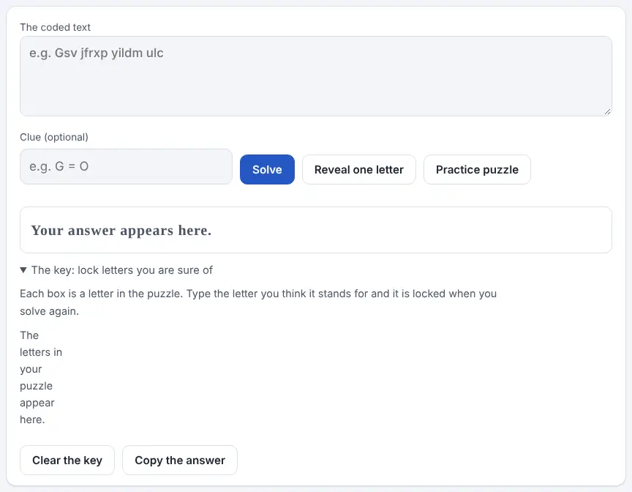Click Clear the key button
The image size is (632, 492).
(x=67, y=460)
